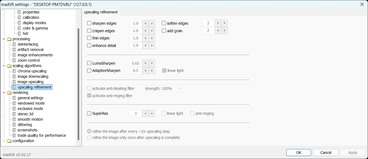
Task: Enable the thin edges checkbox
Action: [x=89, y=38]
